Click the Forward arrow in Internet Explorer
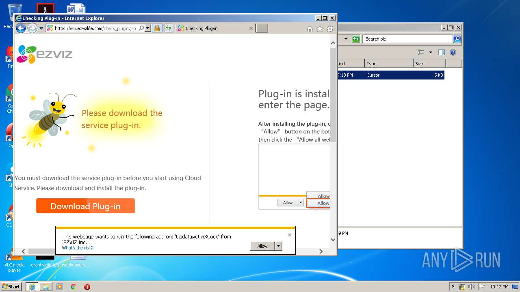The width and height of the screenshot is (520, 292). click(x=32, y=28)
